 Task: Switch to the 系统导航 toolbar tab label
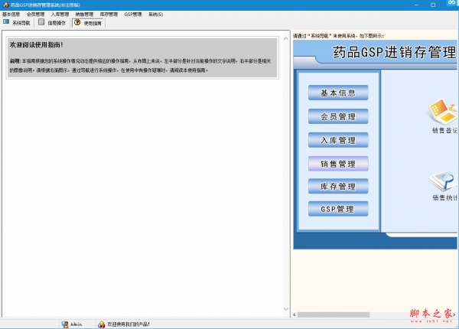tap(21, 23)
